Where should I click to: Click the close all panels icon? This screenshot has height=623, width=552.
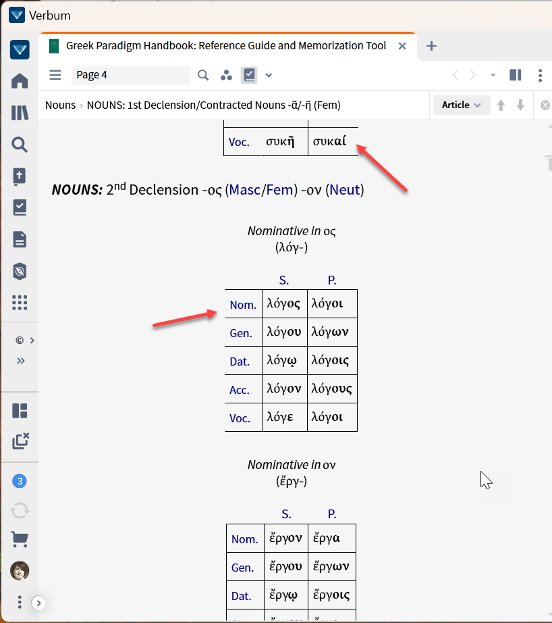click(x=21, y=441)
